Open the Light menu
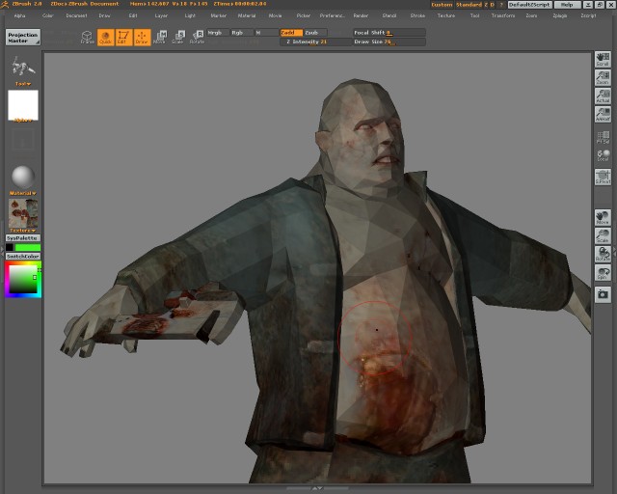The width and height of the screenshot is (617, 494). pos(190,15)
